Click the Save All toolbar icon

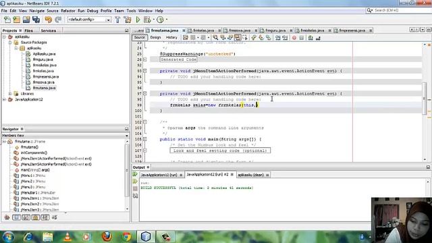tap(36, 20)
